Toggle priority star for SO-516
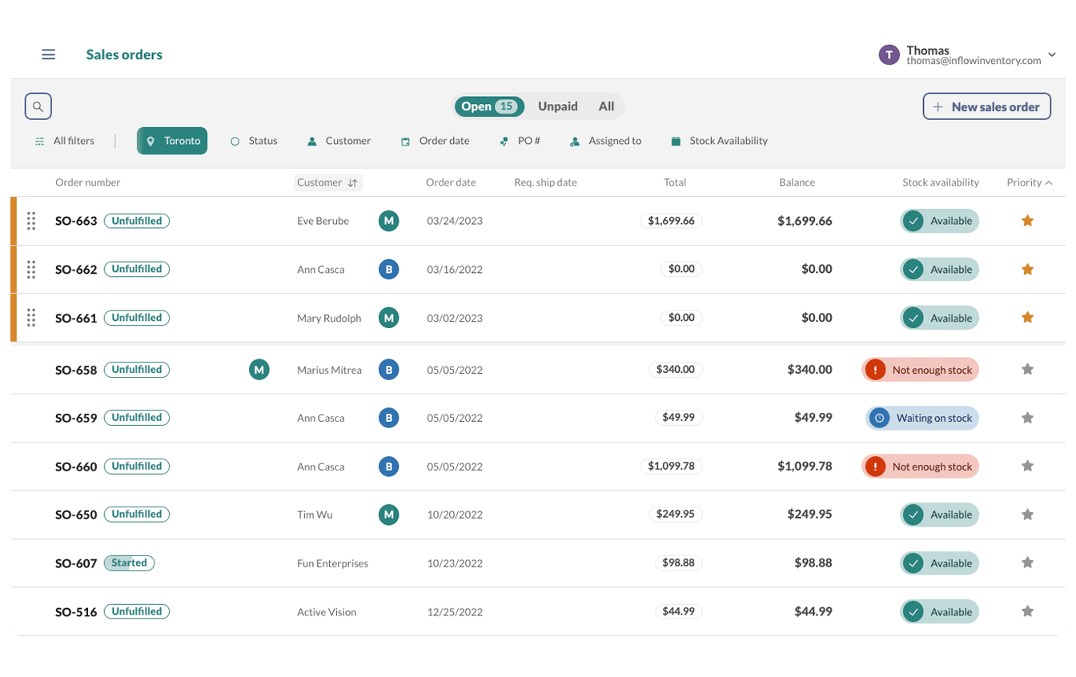The width and height of the screenshot is (1076, 677). pos(1027,611)
